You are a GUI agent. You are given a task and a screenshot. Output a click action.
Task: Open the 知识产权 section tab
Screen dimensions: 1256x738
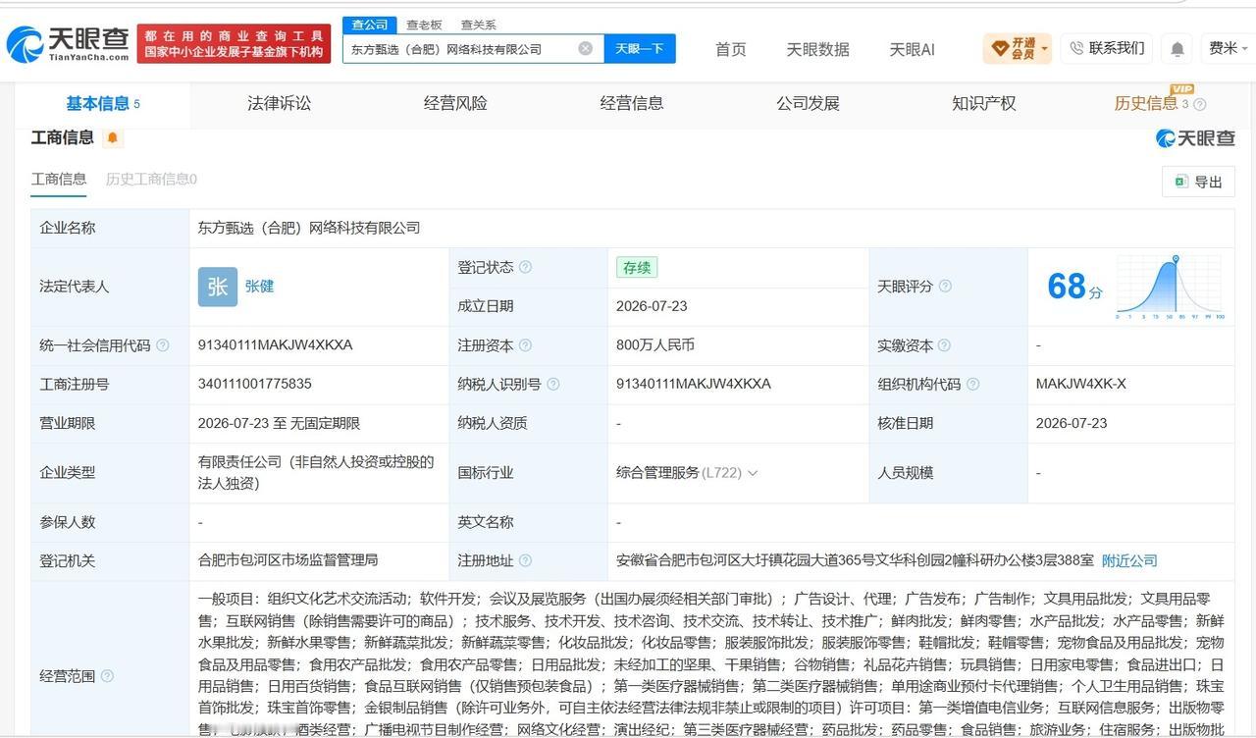tap(984, 103)
